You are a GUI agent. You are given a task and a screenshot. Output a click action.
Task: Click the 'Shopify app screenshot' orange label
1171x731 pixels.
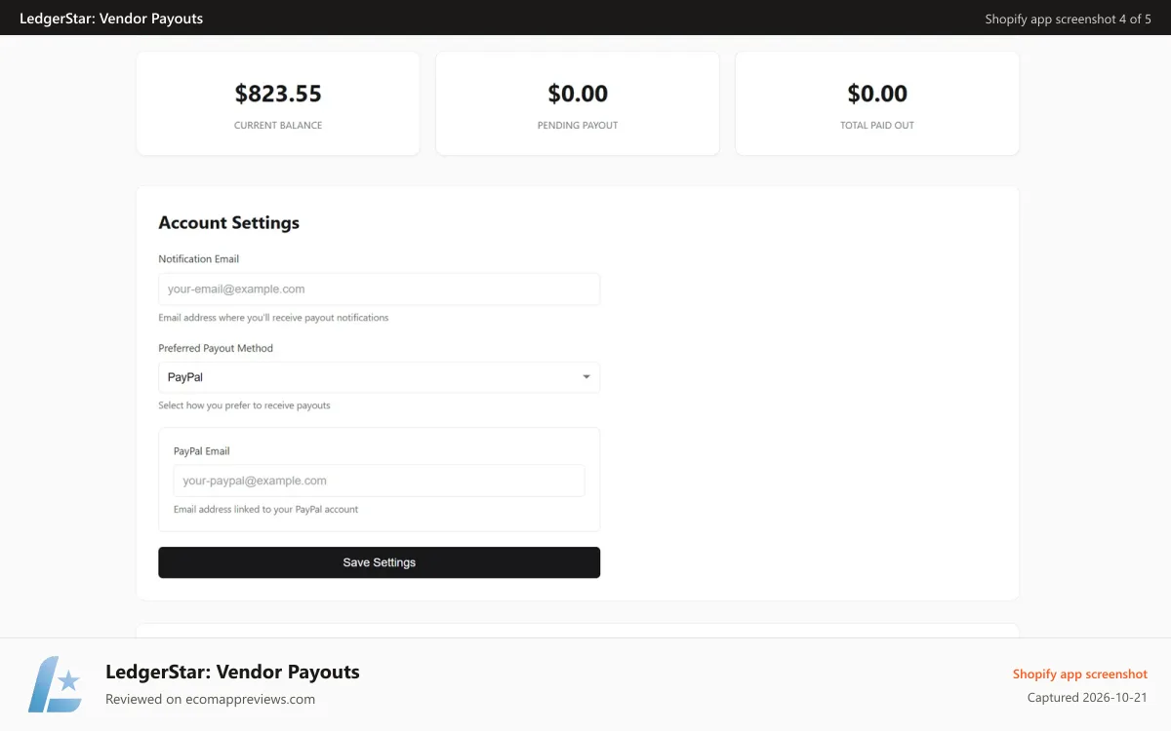1080,674
